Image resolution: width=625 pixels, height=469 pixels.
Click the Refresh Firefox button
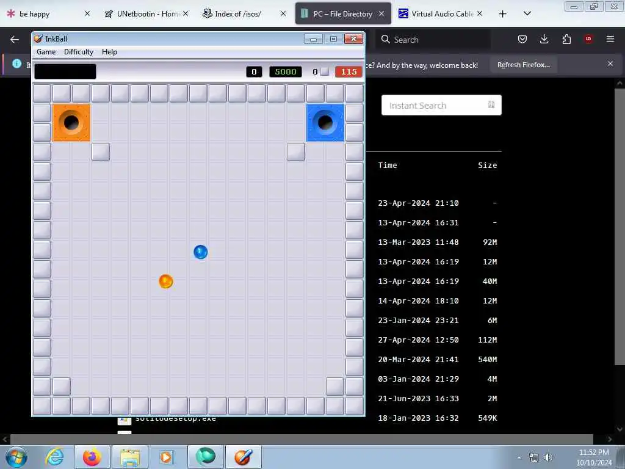523,65
